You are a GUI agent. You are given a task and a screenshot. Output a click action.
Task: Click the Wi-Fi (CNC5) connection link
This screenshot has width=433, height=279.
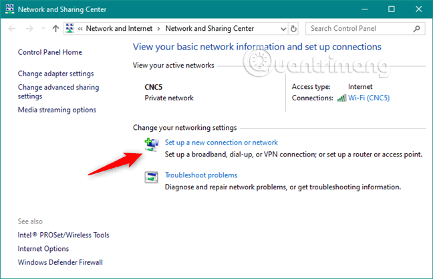coord(369,98)
